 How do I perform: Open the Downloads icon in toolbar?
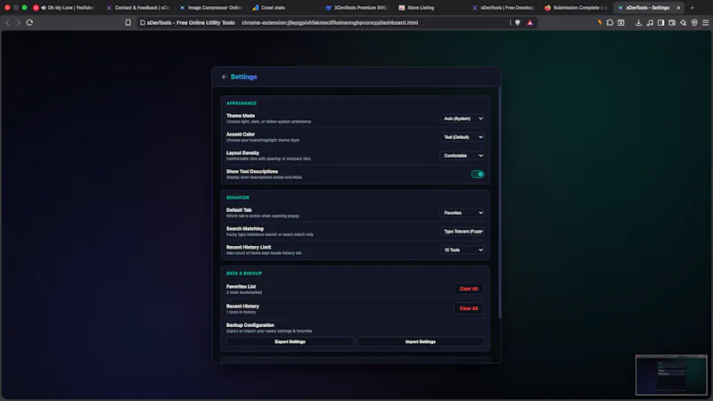point(638,22)
